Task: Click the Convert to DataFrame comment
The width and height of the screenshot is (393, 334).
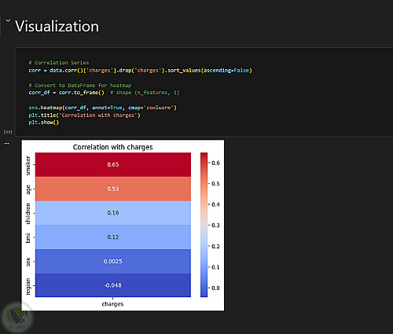Action: pos(80,86)
